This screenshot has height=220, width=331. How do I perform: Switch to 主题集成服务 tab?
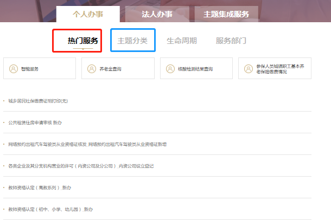point(226,14)
